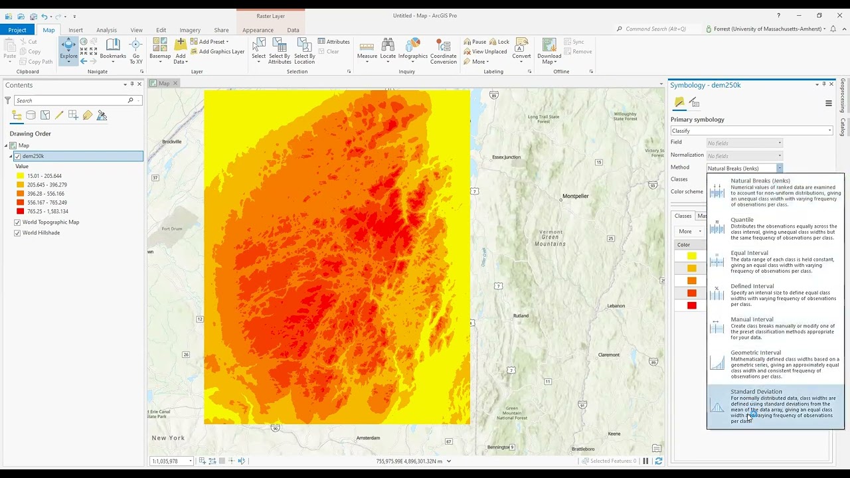The width and height of the screenshot is (850, 478).
Task: Activate the Select tool
Action: 258,49
